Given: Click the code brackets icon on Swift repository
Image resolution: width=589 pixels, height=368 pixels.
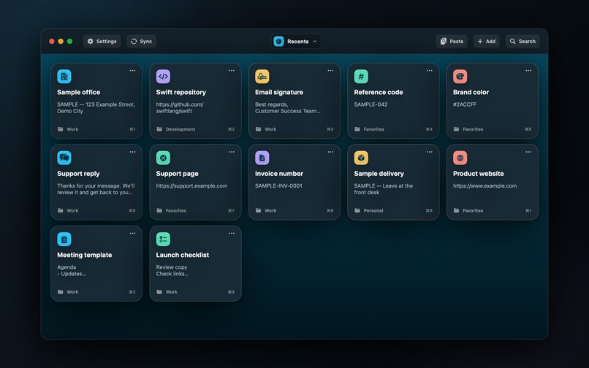Looking at the screenshot, I should (163, 77).
